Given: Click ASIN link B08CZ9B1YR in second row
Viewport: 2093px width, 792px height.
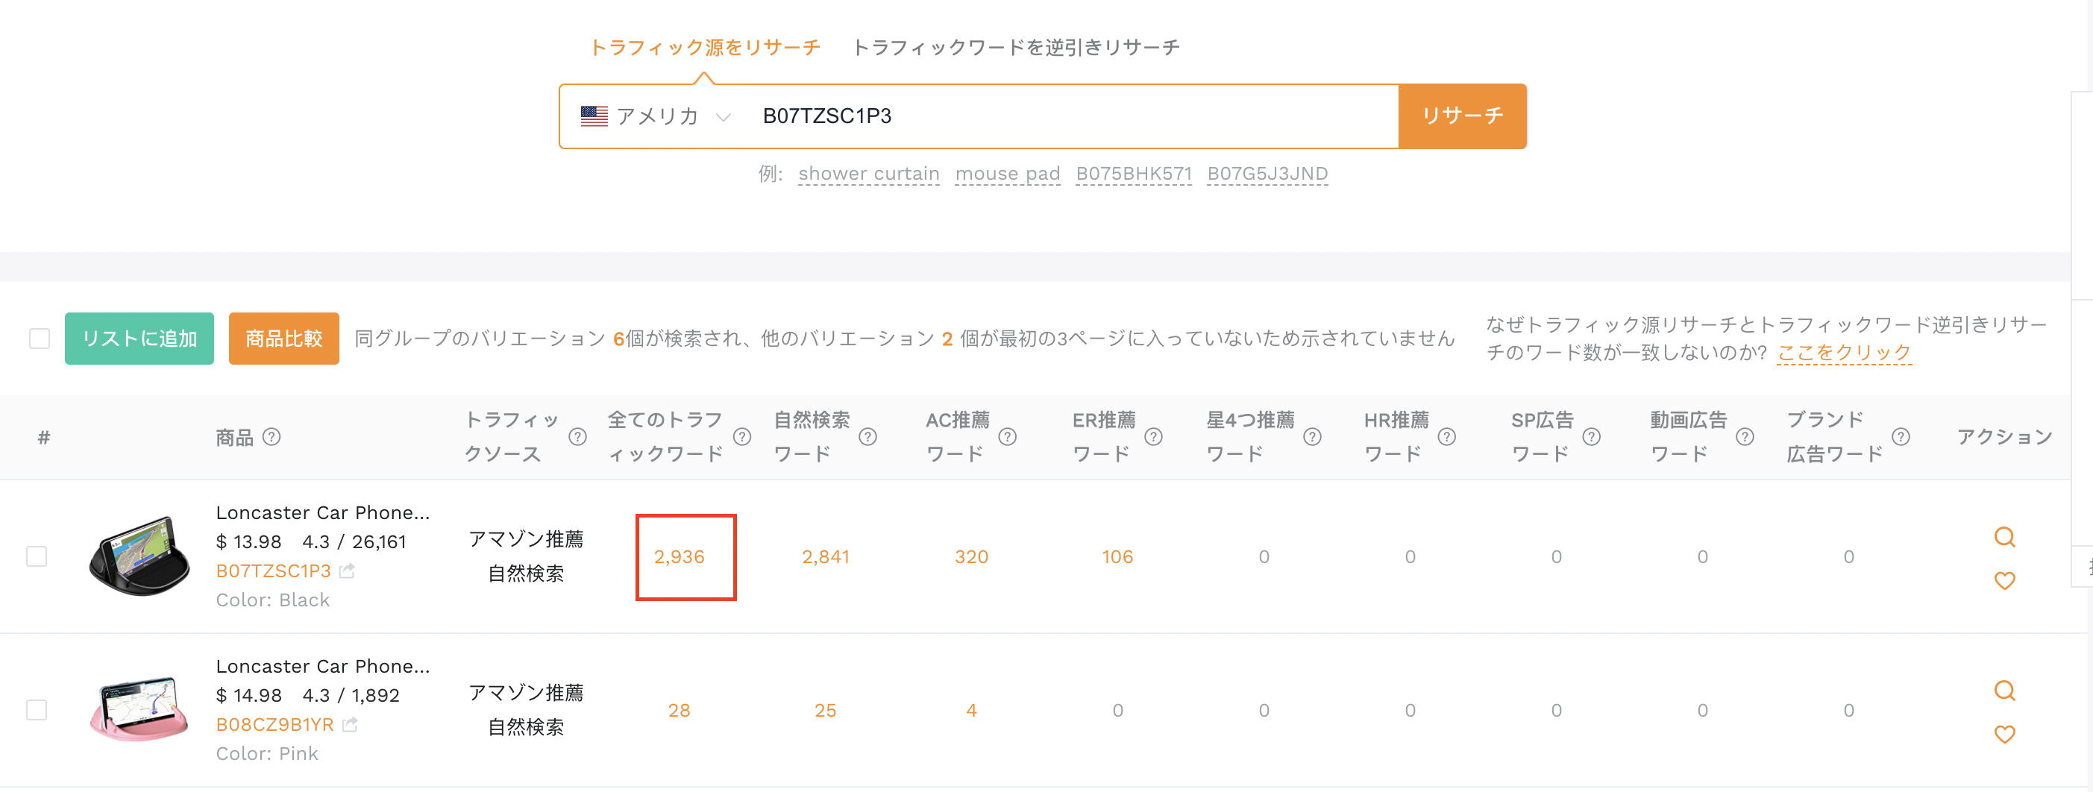Looking at the screenshot, I should click(x=274, y=725).
